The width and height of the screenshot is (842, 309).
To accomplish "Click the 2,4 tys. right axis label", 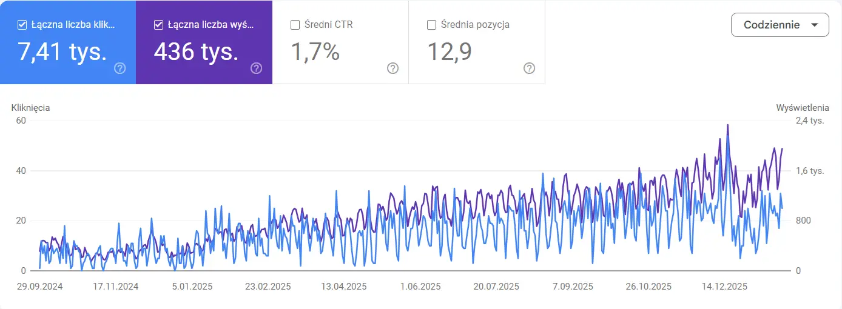I will pyautogui.click(x=810, y=121).
